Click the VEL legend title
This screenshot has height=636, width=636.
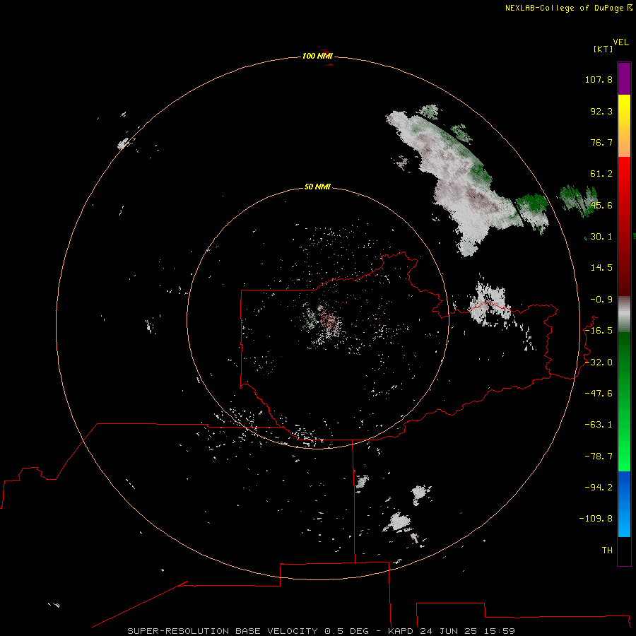click(620, 42)
